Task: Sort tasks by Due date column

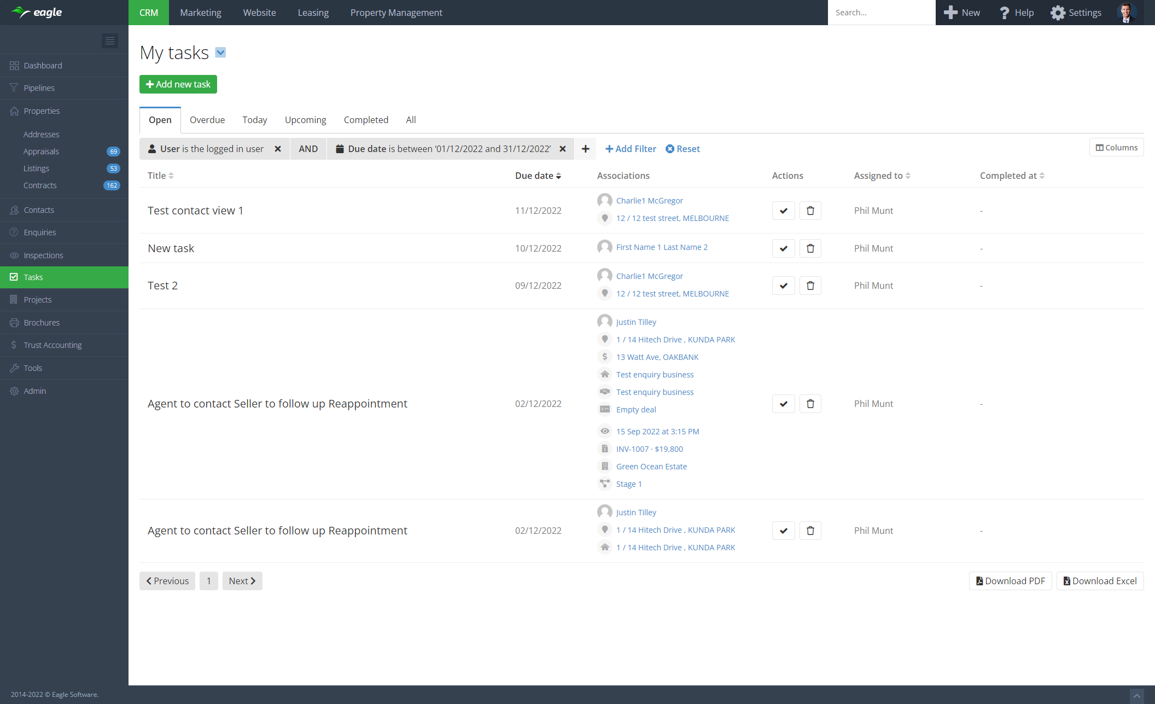Action: 538,176
